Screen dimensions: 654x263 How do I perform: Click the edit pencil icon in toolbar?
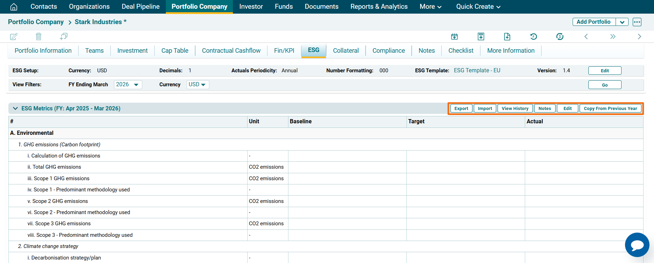click(14, 36)
